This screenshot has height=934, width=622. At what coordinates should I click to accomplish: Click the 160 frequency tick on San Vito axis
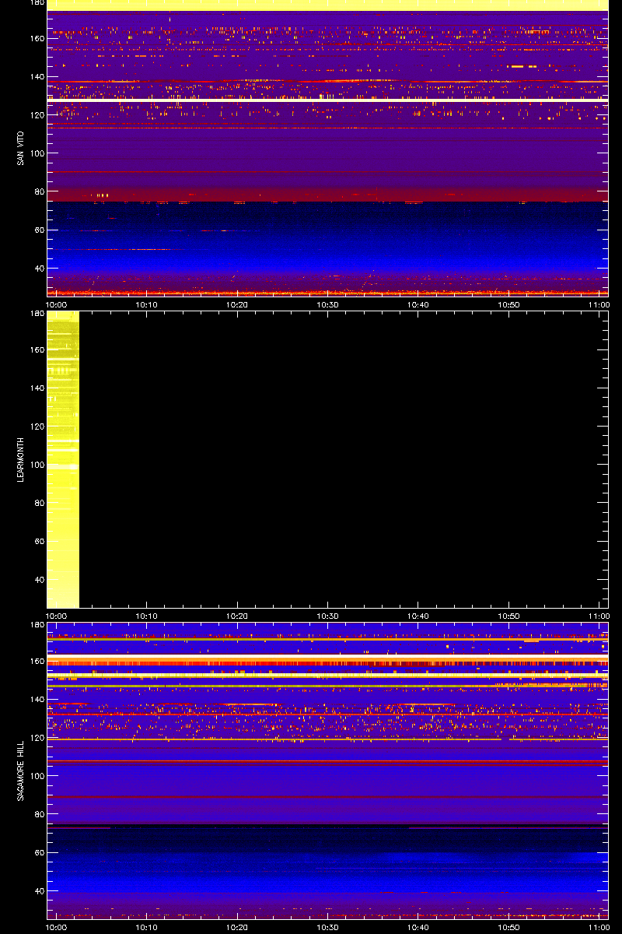click(x=37, y=38)
